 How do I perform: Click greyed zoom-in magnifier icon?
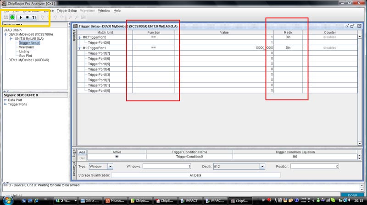point(70,17)
